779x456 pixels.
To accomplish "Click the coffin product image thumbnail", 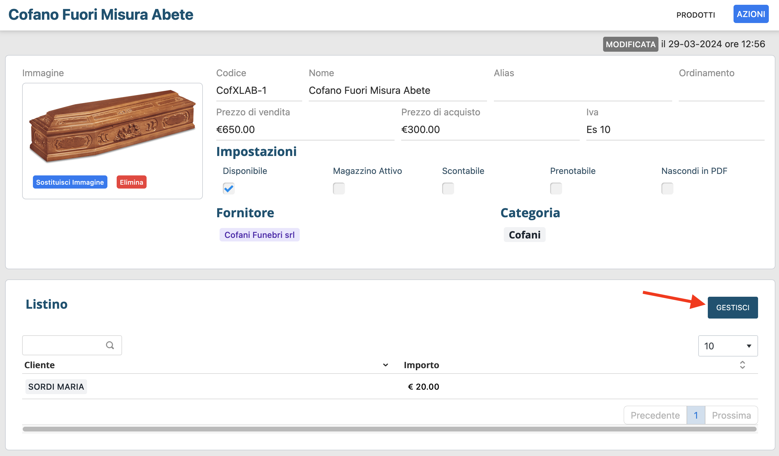I will pyautogui.click(x=112, y=127).
